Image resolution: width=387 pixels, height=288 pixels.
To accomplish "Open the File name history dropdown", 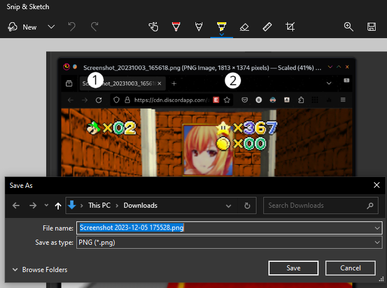I will (377, 228).
